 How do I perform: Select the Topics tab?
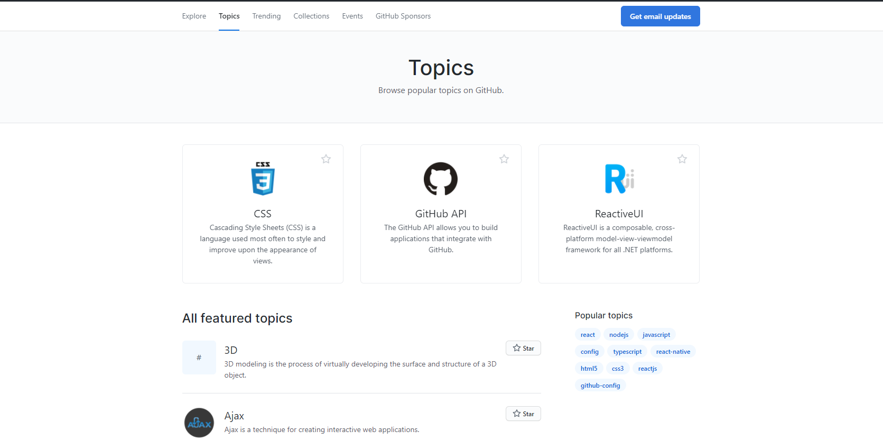point(229,16)
